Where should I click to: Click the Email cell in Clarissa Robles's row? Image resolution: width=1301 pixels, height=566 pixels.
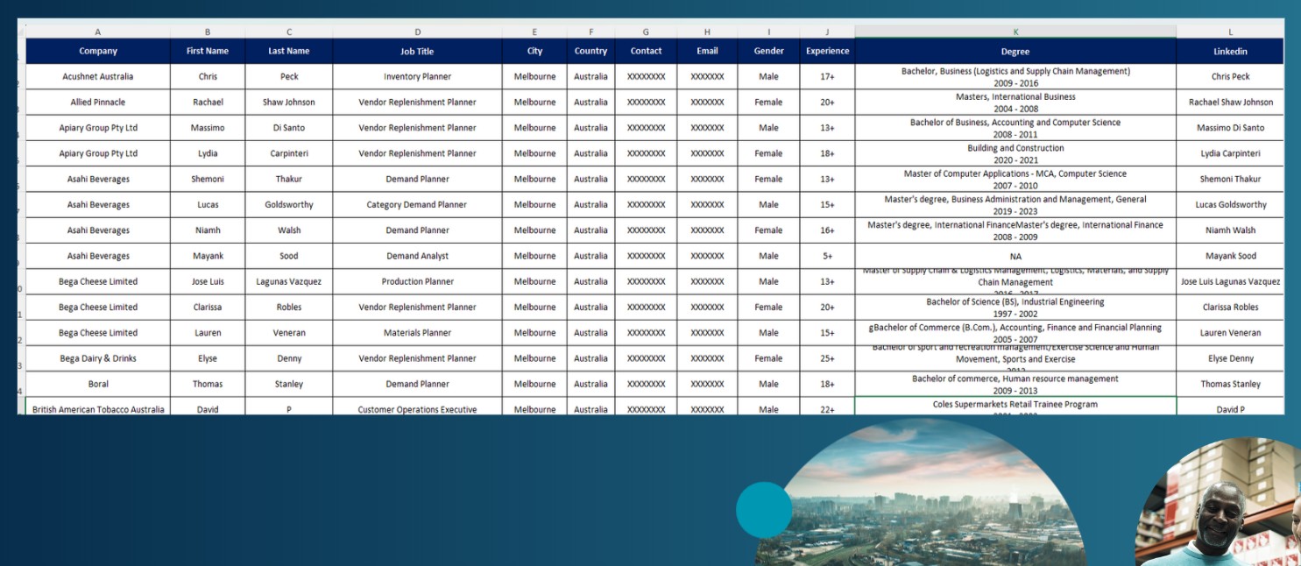coord(707,308)
